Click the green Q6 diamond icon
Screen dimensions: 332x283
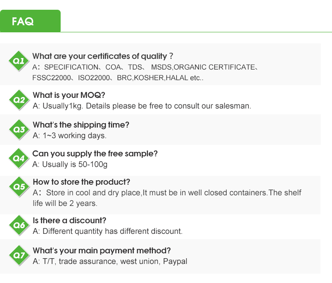(19, 225)
